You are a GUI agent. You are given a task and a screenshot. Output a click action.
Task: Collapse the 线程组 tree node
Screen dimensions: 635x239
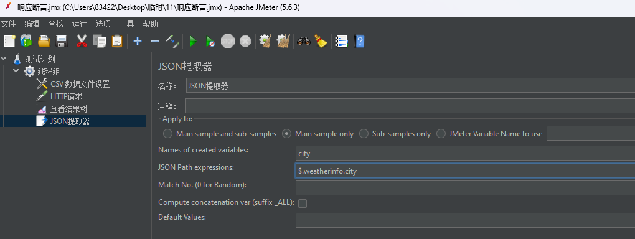point(16,72)
